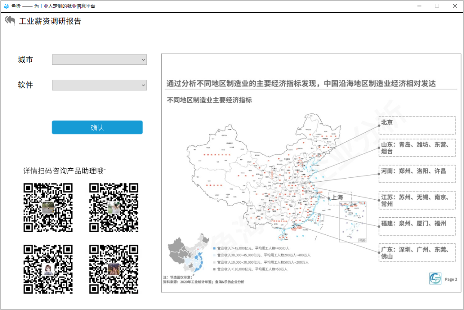The height and width of the screenshot is (310, 464).
Task: Click the 工业薪资调研报告 page title
Action: pos(50,21)
